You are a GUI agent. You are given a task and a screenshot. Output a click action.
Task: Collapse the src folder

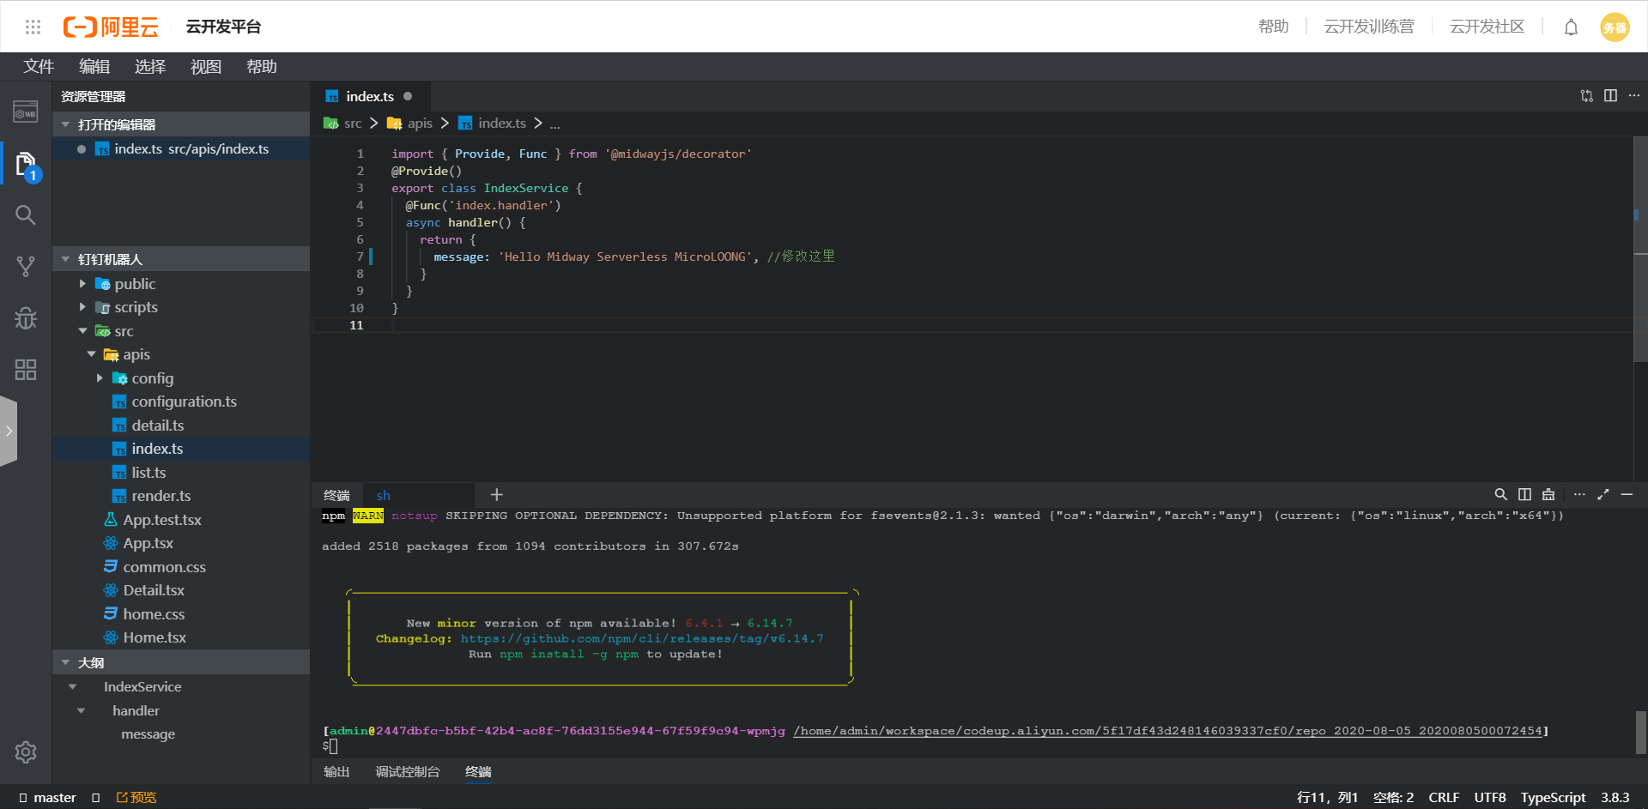pyautogui.click(x=83, y=331)
